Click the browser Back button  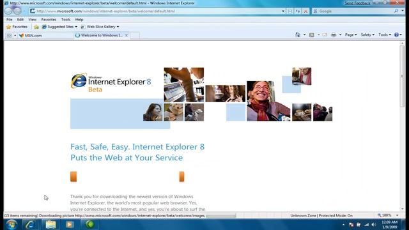click(x=8, y=11)
